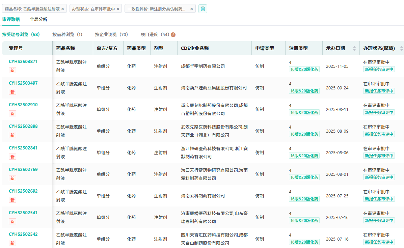
Task: Switch to the 全局分析 tab
Action: coord(38,20)
